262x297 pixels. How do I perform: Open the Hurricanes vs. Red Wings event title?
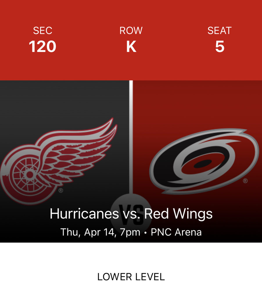point(131,214)
